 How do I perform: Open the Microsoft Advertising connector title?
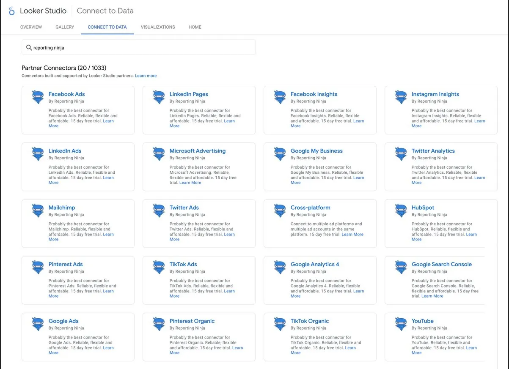[198, 151]
